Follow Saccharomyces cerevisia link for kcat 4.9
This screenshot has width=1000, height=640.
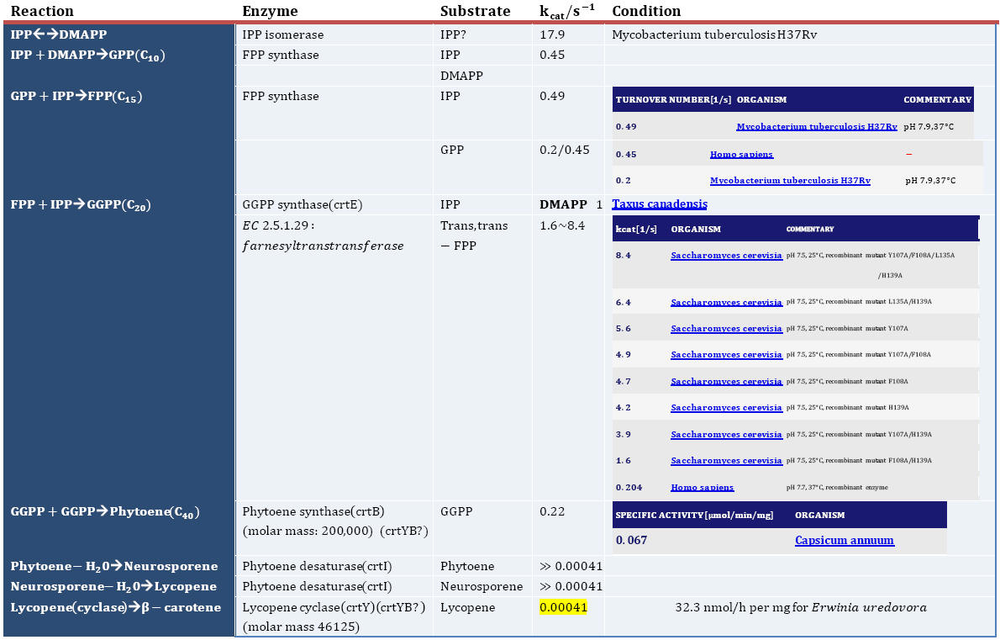pos(726,355)
